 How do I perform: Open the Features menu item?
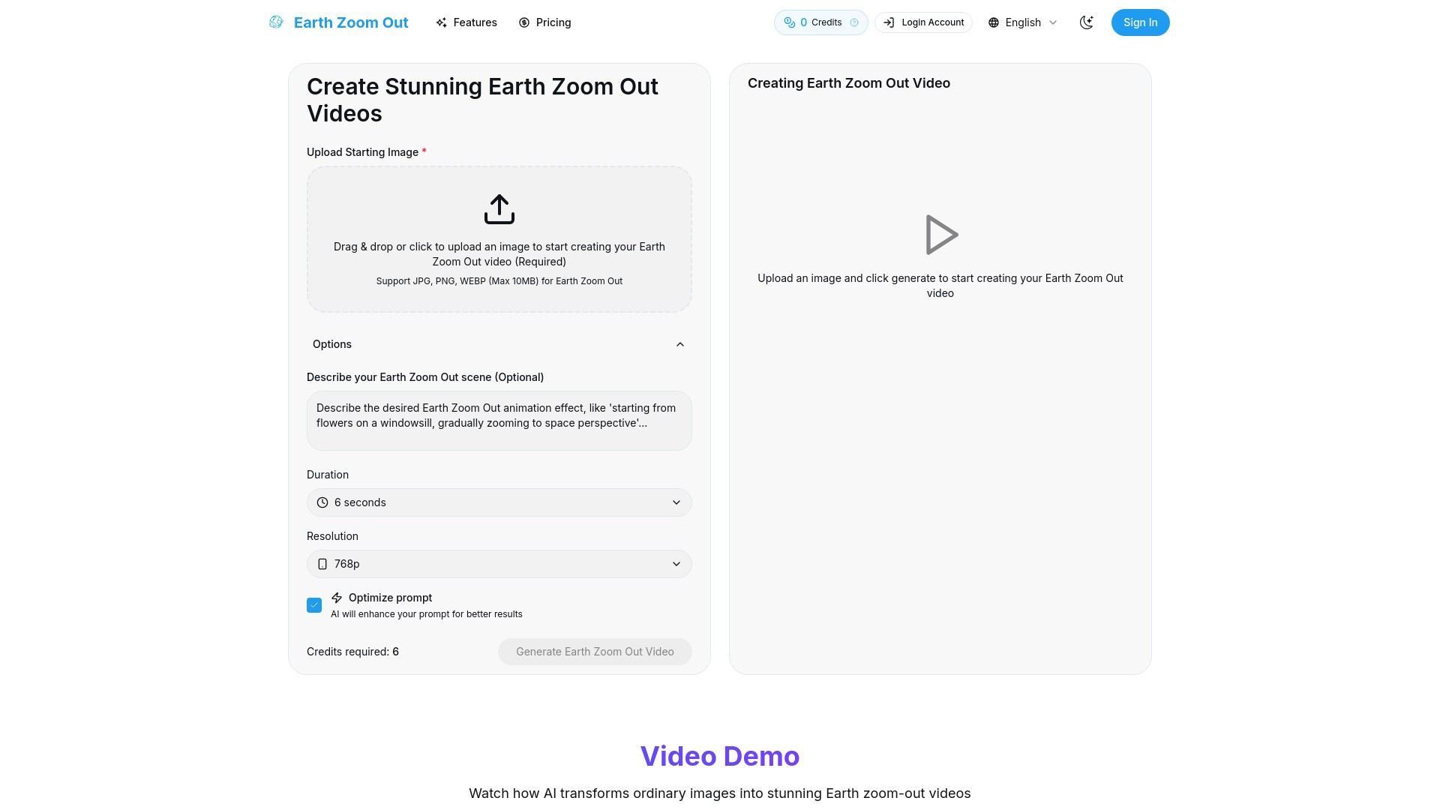tap(475, 22)
